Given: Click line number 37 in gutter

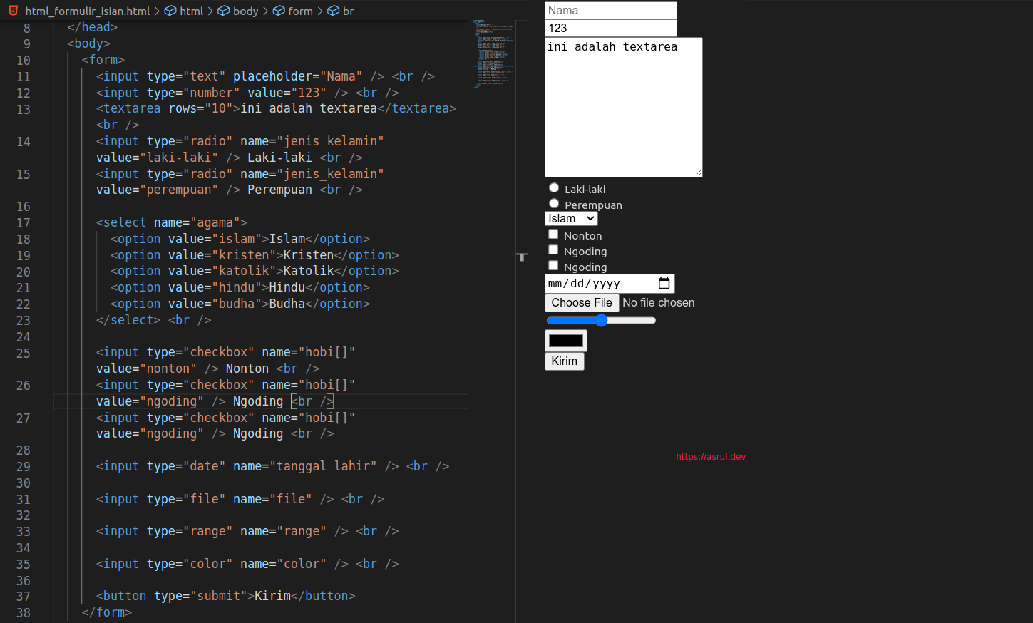Looking at the screenshot, I should pos(24,597).
